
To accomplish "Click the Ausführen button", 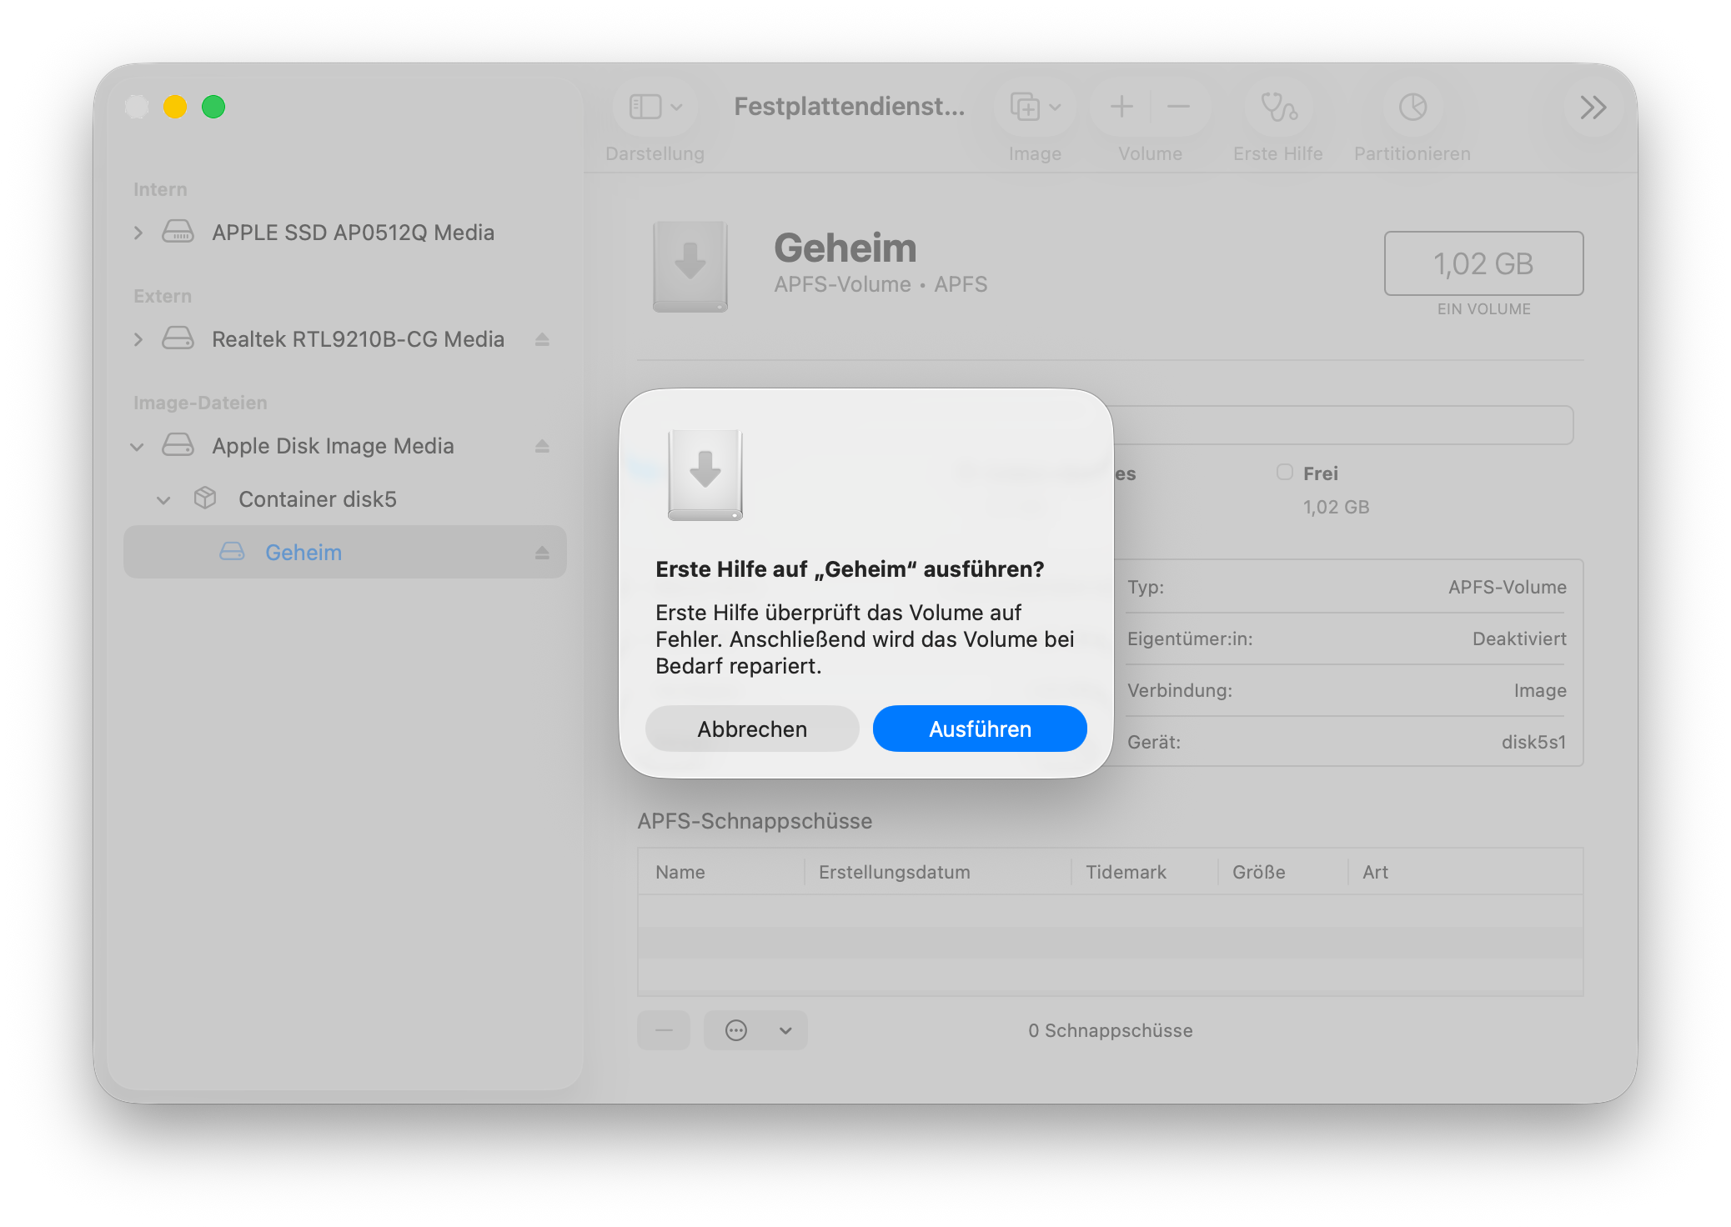I will click(x=980, y=729).
